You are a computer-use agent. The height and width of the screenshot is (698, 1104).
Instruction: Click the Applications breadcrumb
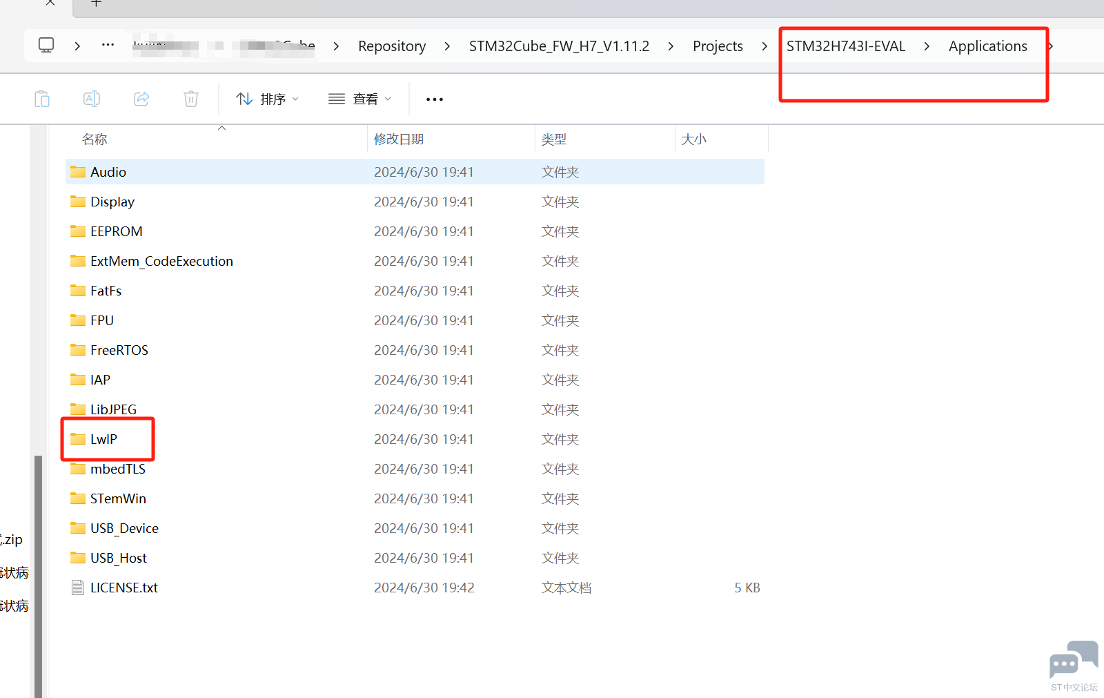click(987, 46)
